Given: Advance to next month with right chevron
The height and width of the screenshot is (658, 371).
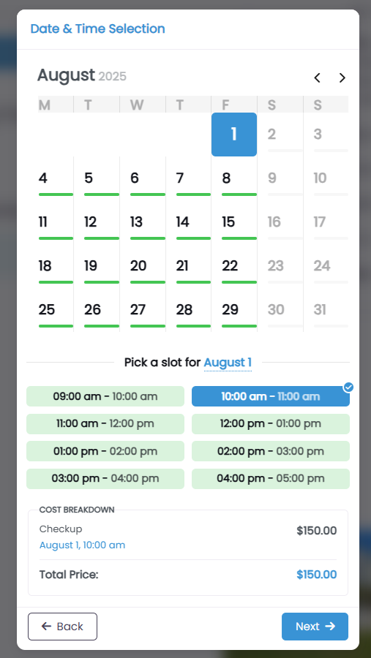Looking at the screenshot, I should (x=342, y=77).
